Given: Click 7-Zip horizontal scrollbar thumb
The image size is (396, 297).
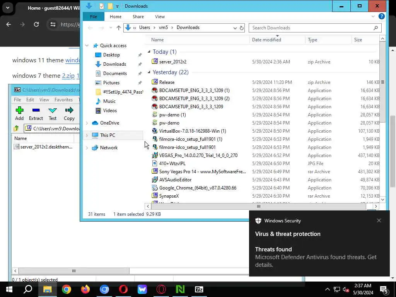Looking at the screenshot, I should pyautogui.click(x=74, y=271).
